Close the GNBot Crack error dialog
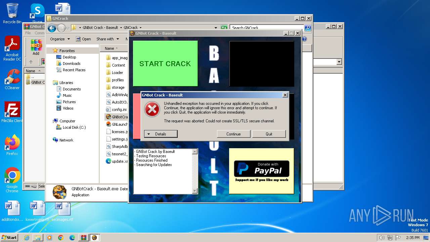The height and width of the screenshot is (242, 430). tap(285, 95)
